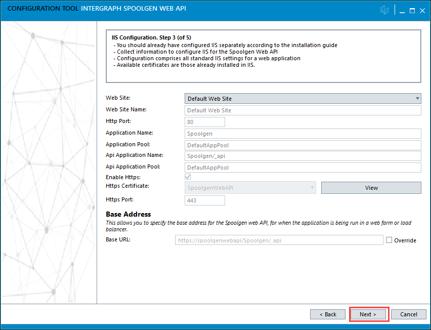
Task: Enable the Base URL Override checkbox
Action: click(389, 240)
